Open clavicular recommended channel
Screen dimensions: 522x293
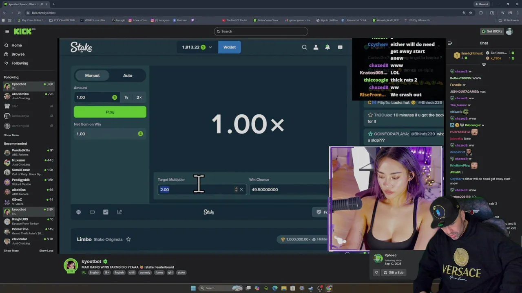pyautogui.click(x=29, y=241)
